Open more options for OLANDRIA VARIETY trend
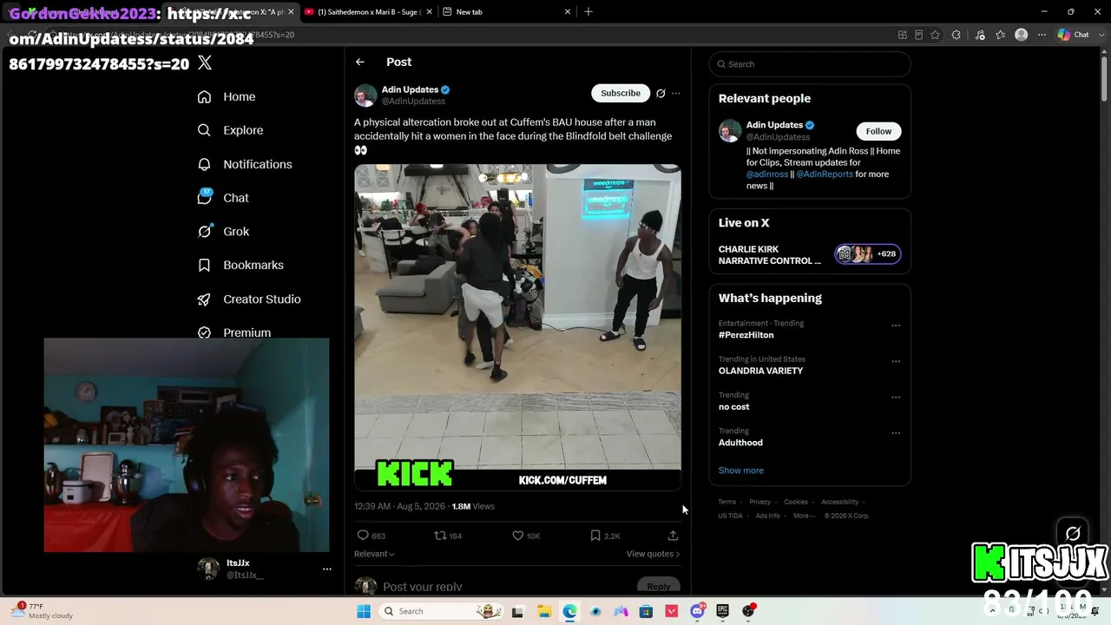 click(896, 361)
